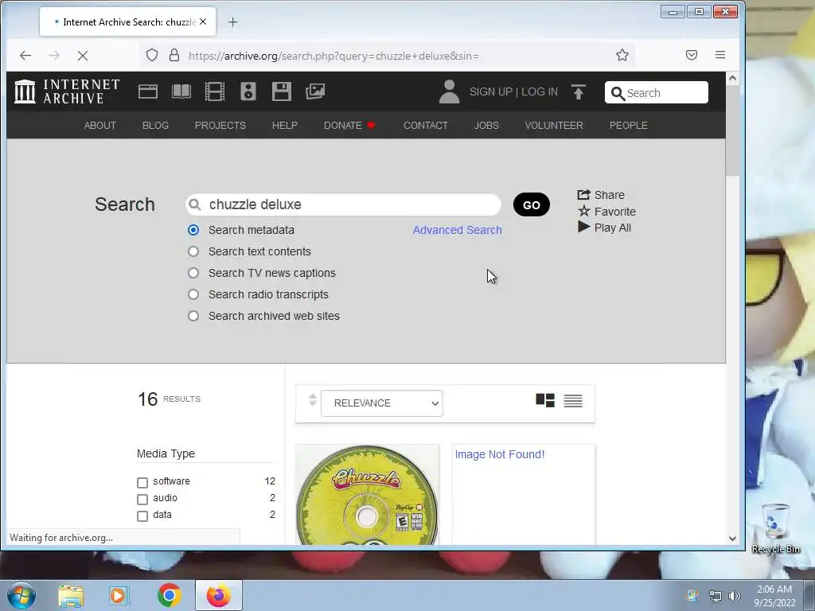Click the page scrollbar up arrow

point(732,78)
